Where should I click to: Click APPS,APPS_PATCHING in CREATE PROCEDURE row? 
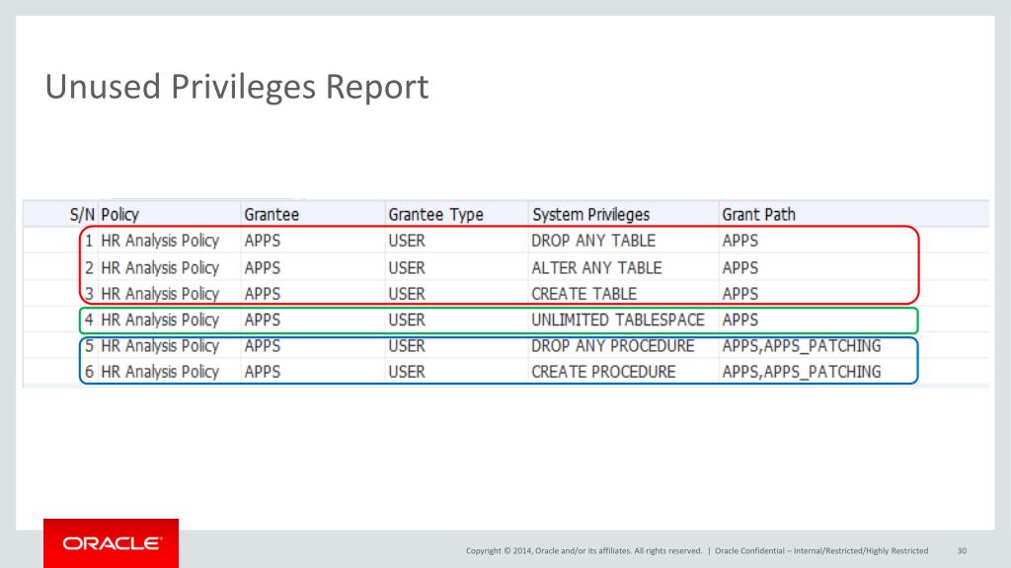802,372
